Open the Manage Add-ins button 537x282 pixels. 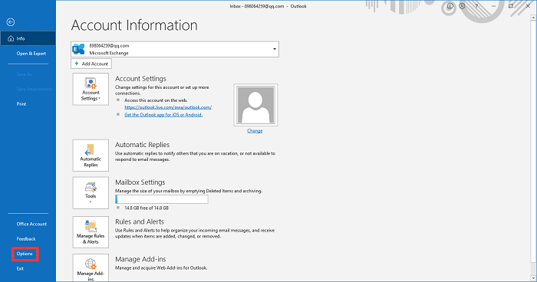[91, 268]
